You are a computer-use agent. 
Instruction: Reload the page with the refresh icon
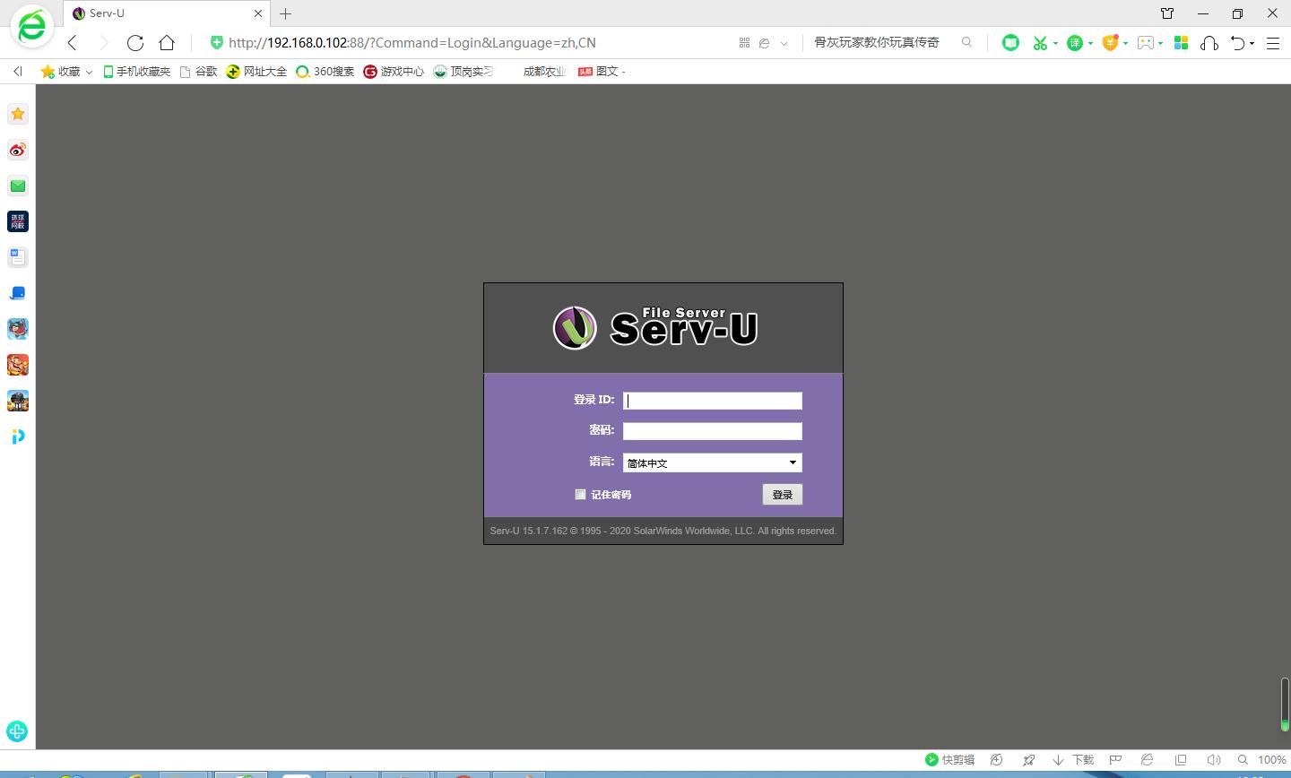(135, 43)
